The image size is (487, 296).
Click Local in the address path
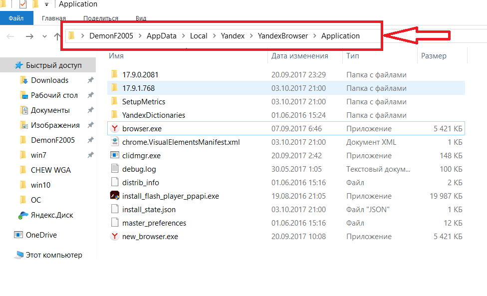(x=199, y=36)
